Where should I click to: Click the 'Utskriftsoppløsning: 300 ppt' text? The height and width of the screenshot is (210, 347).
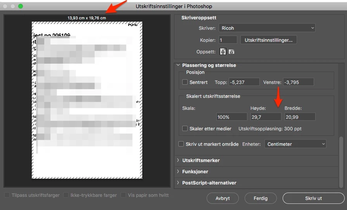(270, 128)
